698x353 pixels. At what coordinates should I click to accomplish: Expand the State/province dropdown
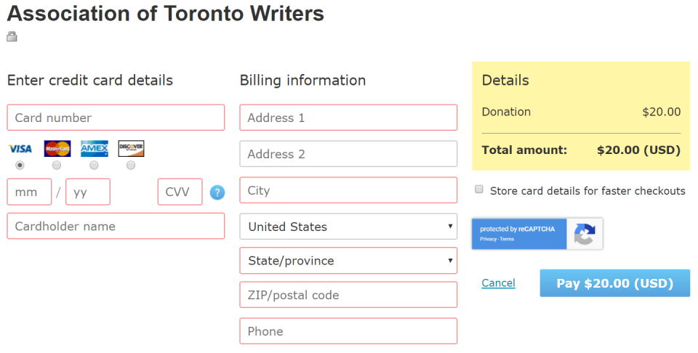pyautogui.click(x=348, y=261)
